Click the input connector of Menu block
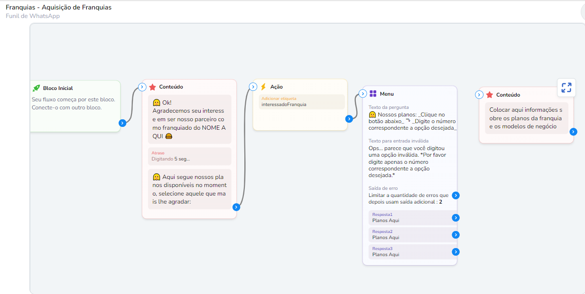 pos(363,94)
